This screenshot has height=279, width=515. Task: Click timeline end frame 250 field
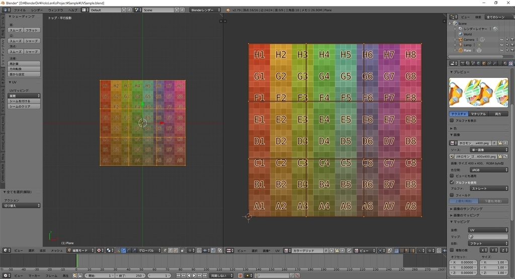click(131, 275)
